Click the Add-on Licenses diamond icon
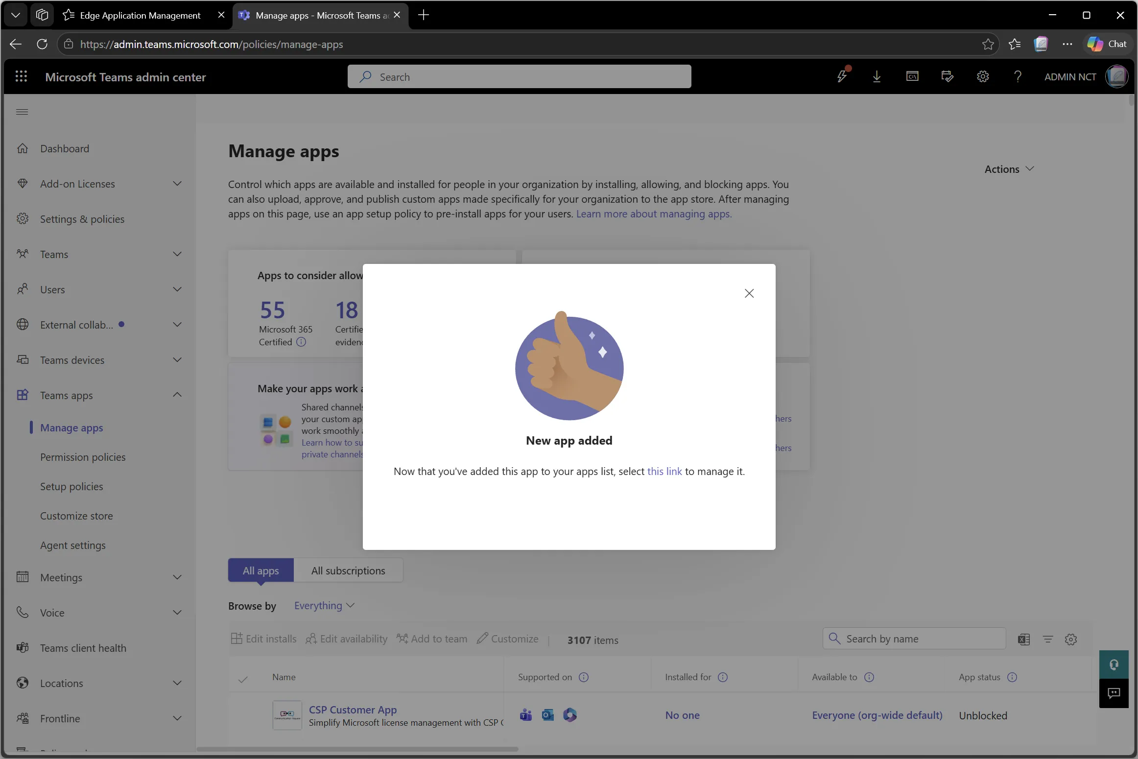 click(x=23, y=184)
